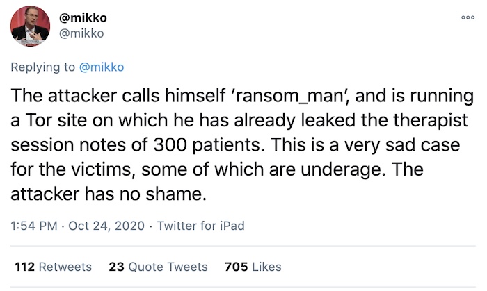Click the number 705 likes count
Screen dimensions: 487x291
(237, 267)
